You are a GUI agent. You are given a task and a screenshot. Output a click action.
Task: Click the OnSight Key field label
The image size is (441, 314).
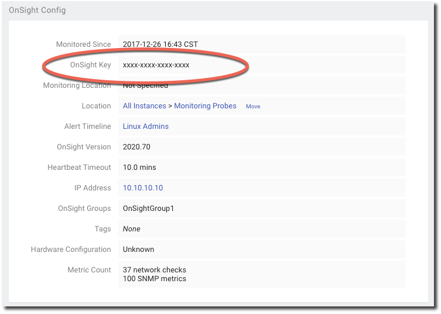pyautogui.click(x=90, y=65)
